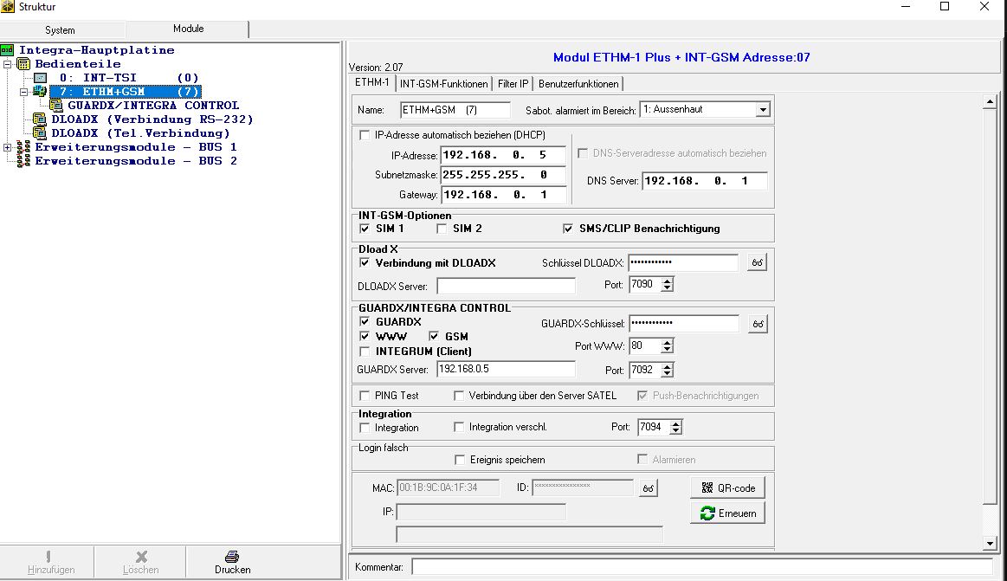The image size is (1007, 581).
Task: Click the GUARDX/INTEGRA CONTROL tree icon
Action: tap(57, 106)
